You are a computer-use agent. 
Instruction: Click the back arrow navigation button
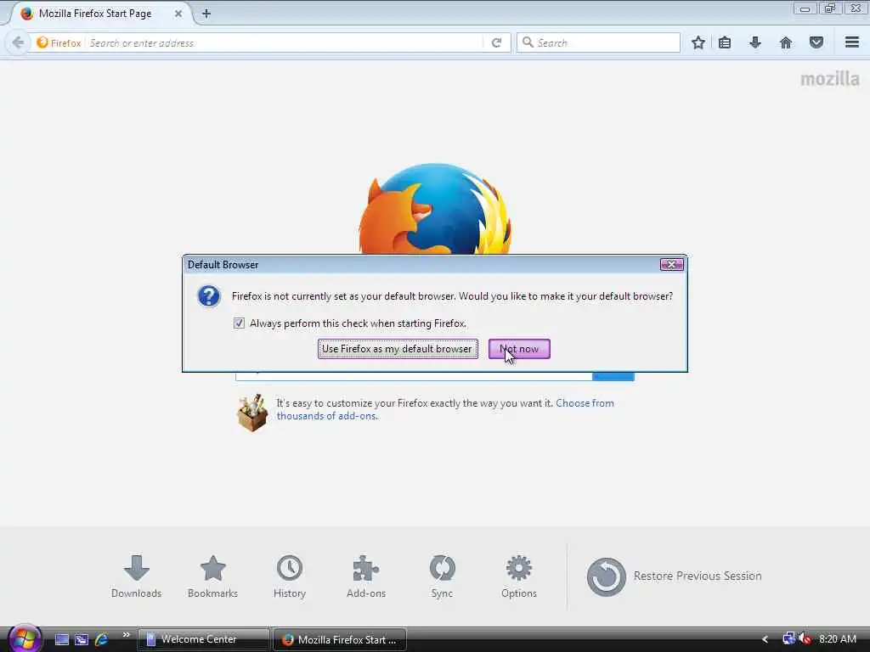point(18,42)
